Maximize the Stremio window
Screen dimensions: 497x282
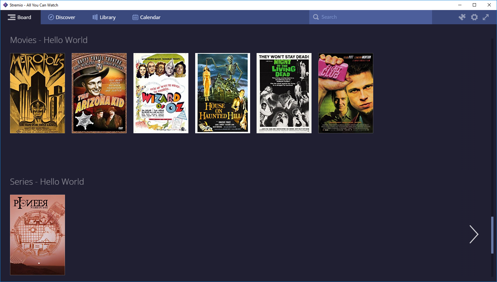pos(474,5)
